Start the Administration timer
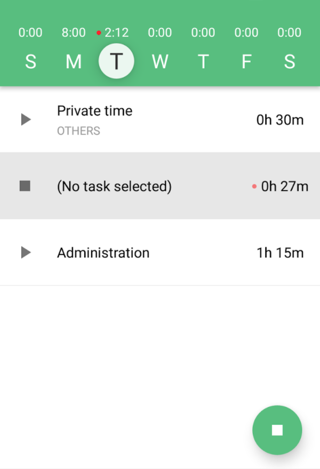Viewport: 320px width, 469px height. 26,253
